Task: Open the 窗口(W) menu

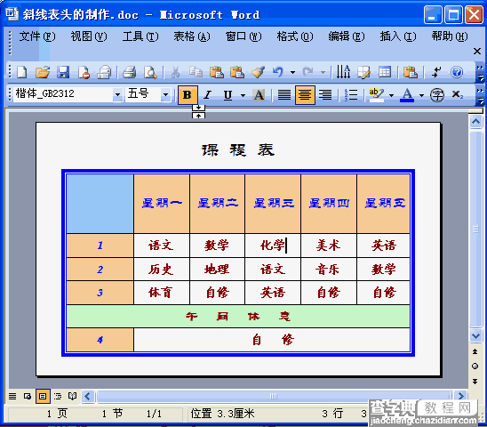Action: (244, 36)
